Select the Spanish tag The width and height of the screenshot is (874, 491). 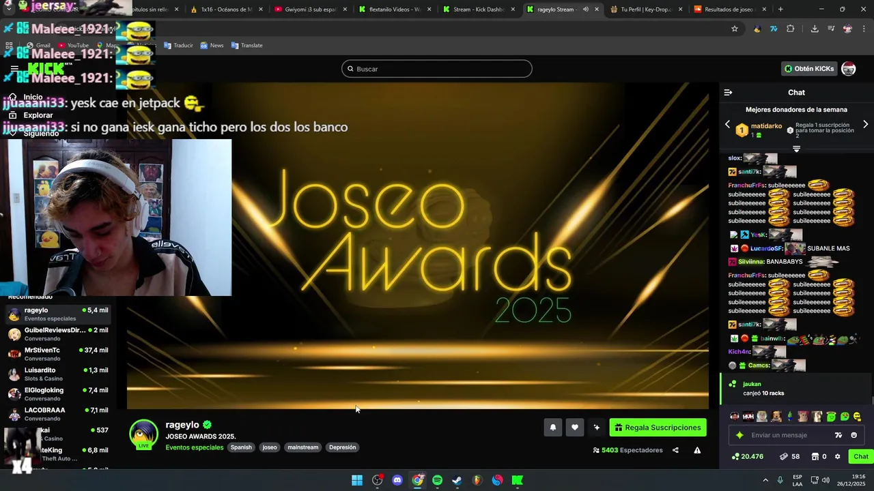click(x=241, y=447)
